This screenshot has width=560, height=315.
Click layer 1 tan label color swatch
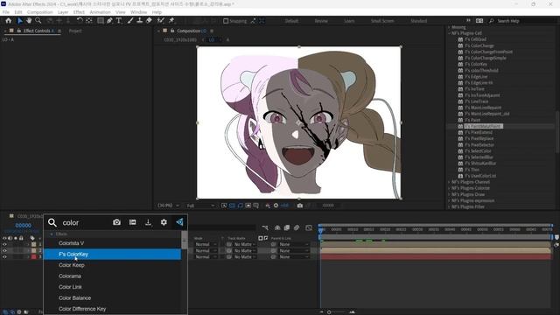[34, 245]
